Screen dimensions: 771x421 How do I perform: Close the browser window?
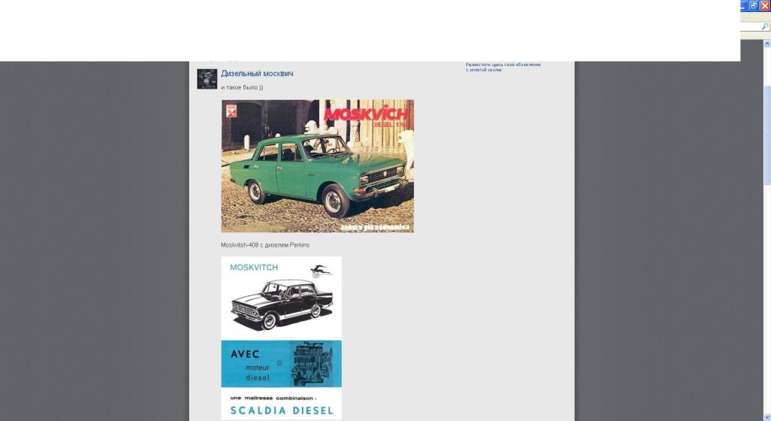(x=765, y=5)
